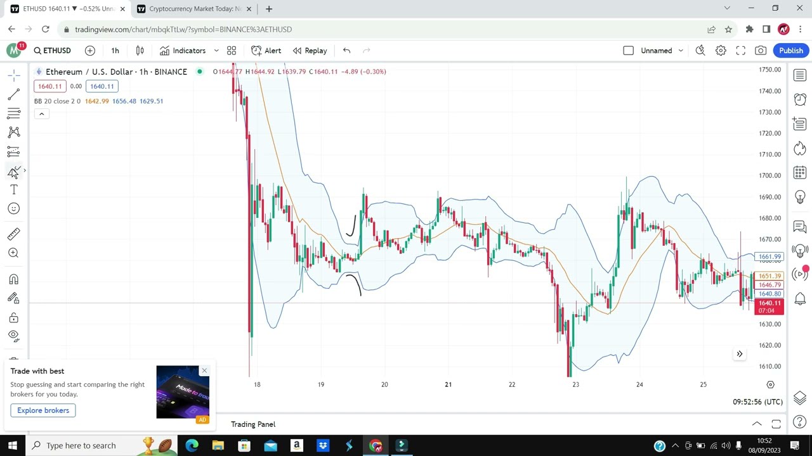Reload the TradingView page

coord(46,29)
